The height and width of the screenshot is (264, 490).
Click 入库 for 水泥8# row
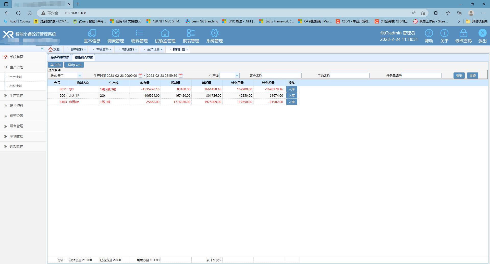point(291,102)
